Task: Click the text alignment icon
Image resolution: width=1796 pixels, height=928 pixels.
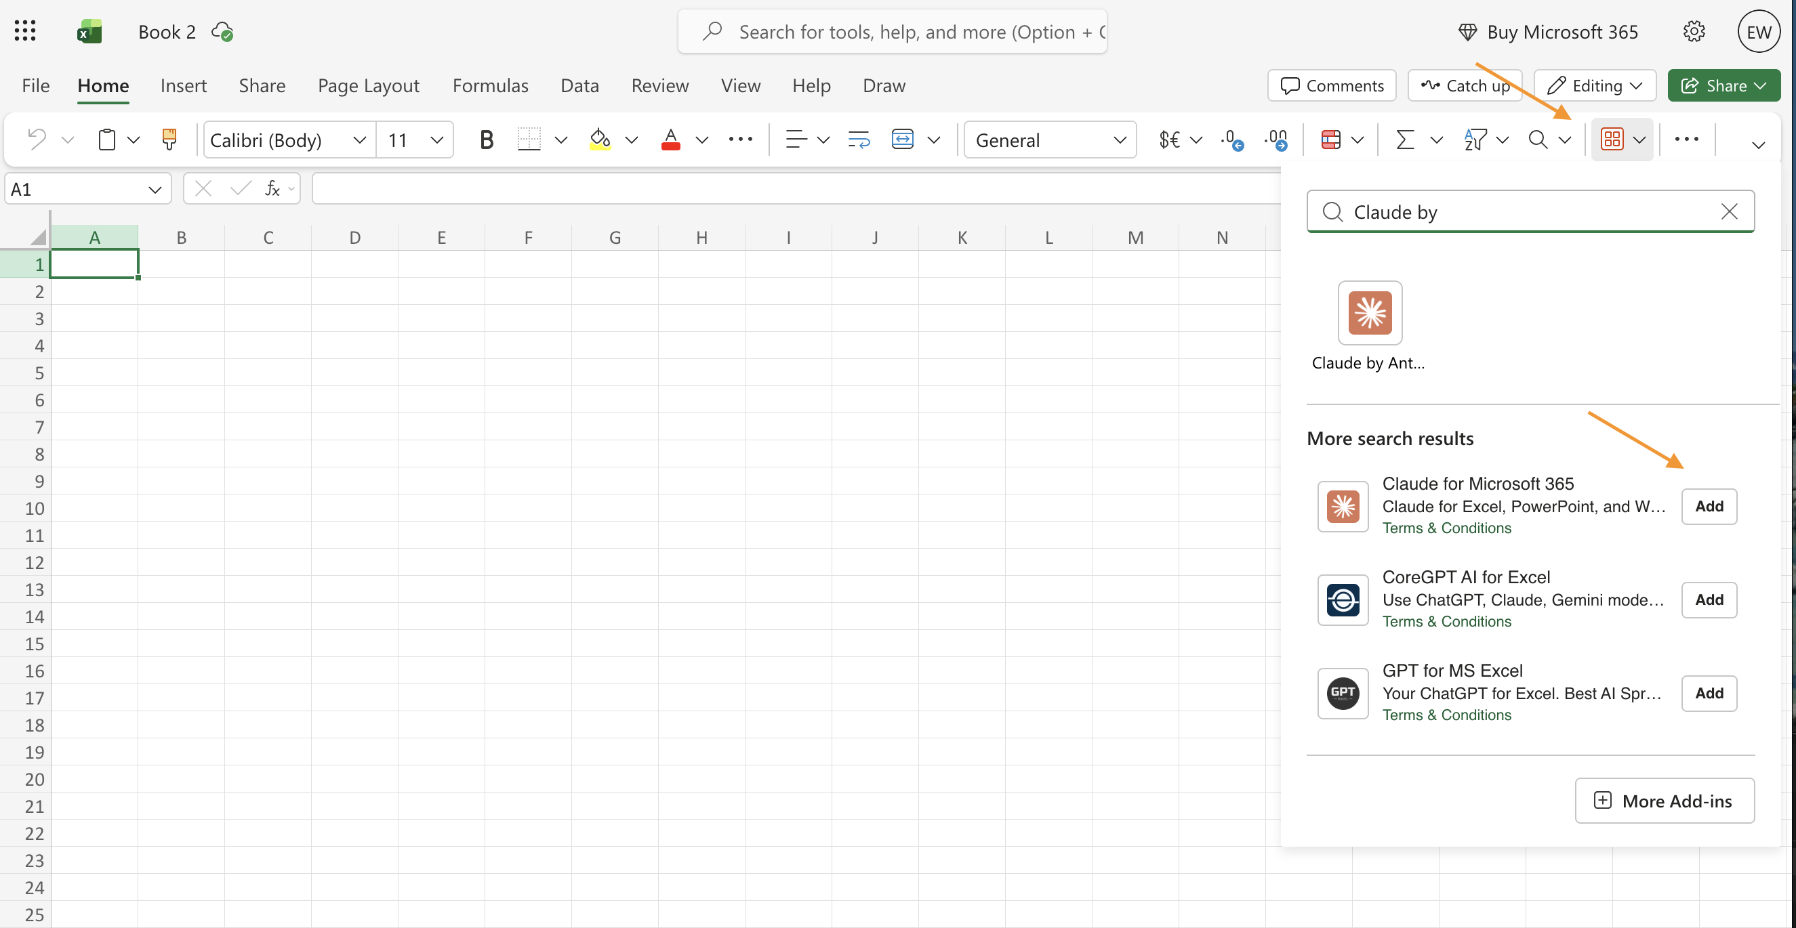Action: 796,140
